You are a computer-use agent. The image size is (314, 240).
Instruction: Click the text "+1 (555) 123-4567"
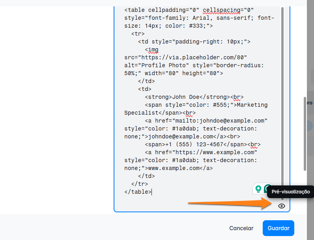pos(194,144)
